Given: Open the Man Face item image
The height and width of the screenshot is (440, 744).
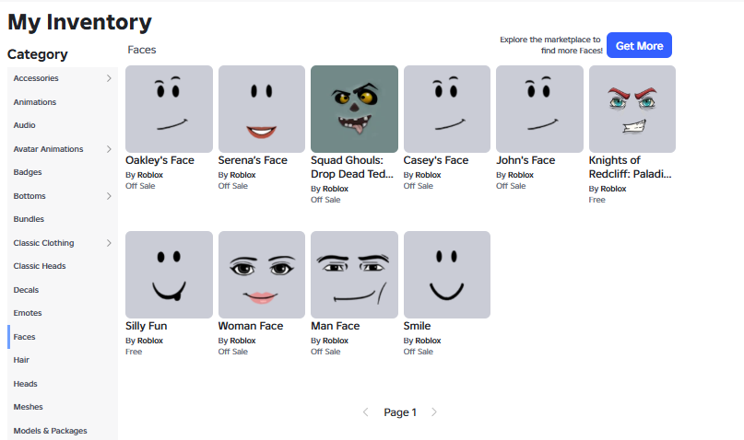Looking at the screenshot, I should click(x=354, y=274).
